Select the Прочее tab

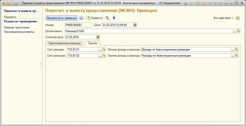click(93, 43)
